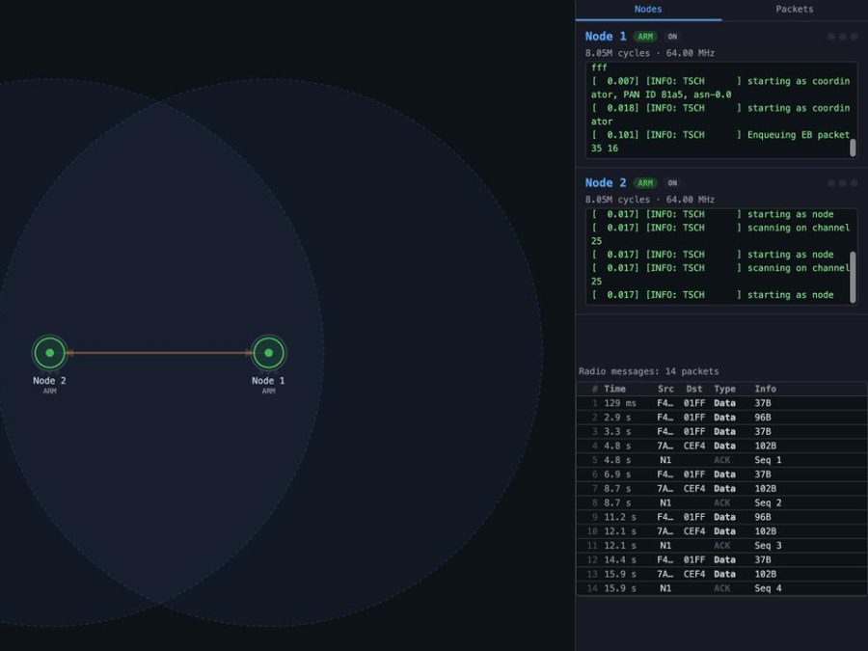The image size is (868, 651).
Task: Select the packet row at 11.2 s
Action: [x=721, y=517]
